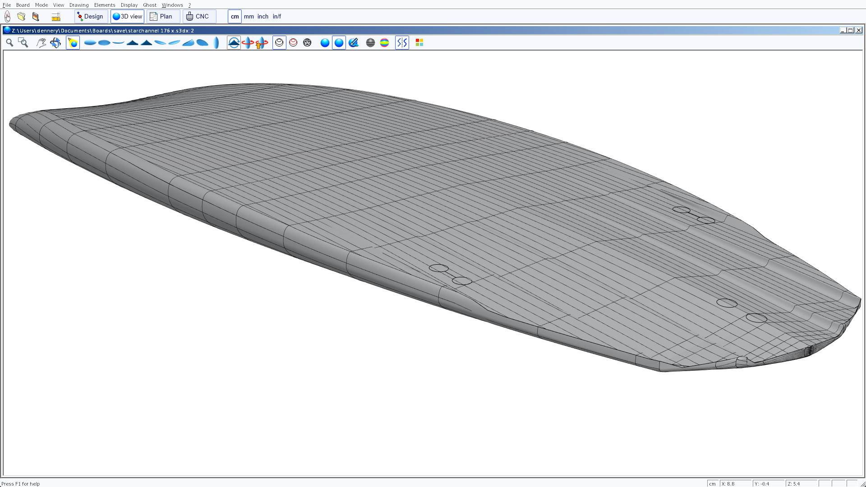
Task: Select cm measurement unit
Action: tap(235, 16)
